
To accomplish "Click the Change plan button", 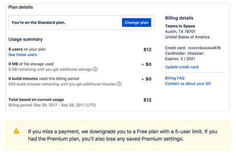I will point(136,22).
